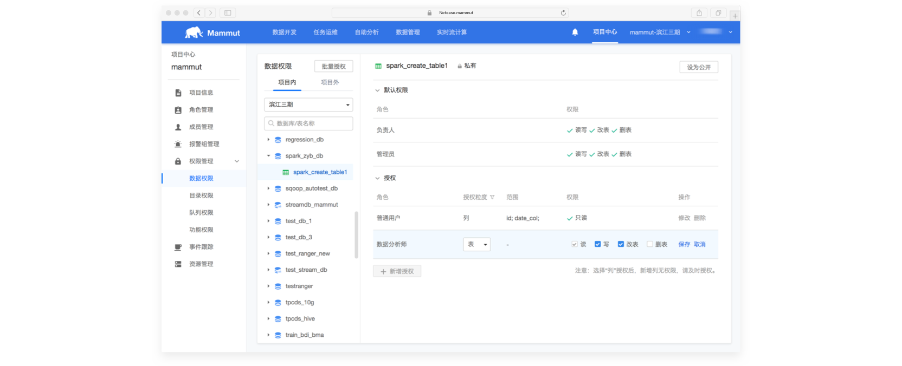902x366 pixels.
Task: Expand the regression_db database node
Action: [268, 140]
